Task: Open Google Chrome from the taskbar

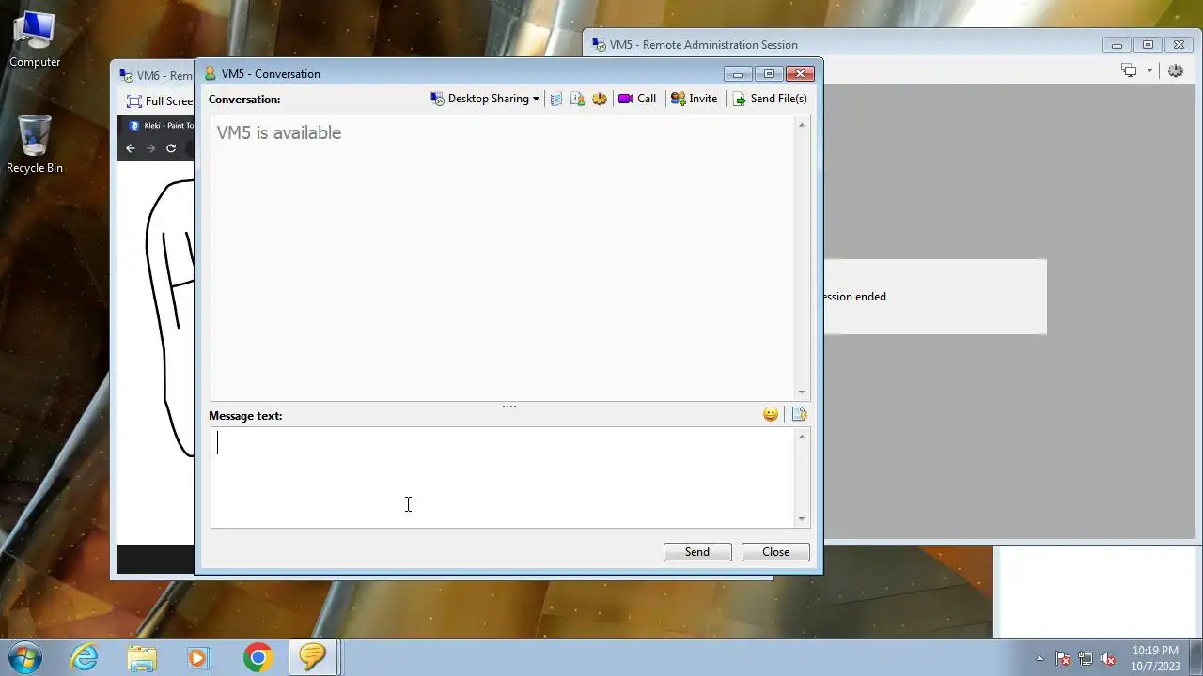Action: click(x=258, y=658)
